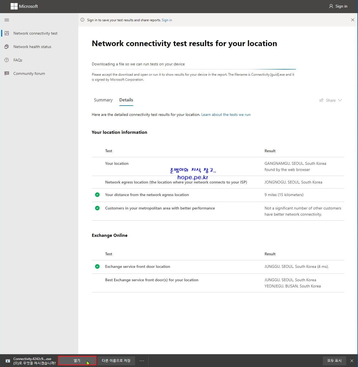Click the green check beside customers in metropolitan area

97,208
